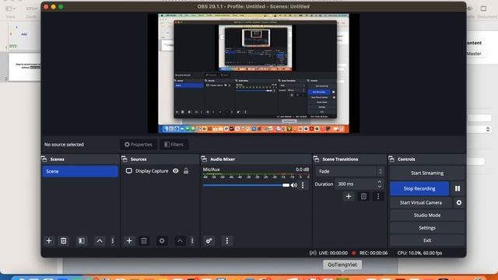Click the 0.0 dB level value
The image size is (498, 280).
click(302, 170)
